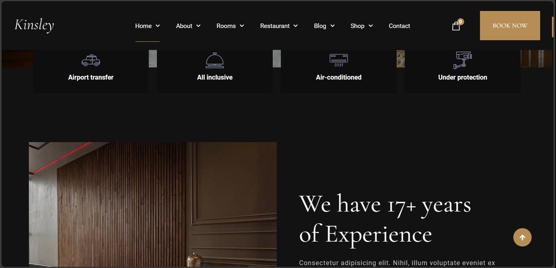Click the wooden wall interior photo
Viewport: 556px width, 268px height.
(x=153, y=204)
